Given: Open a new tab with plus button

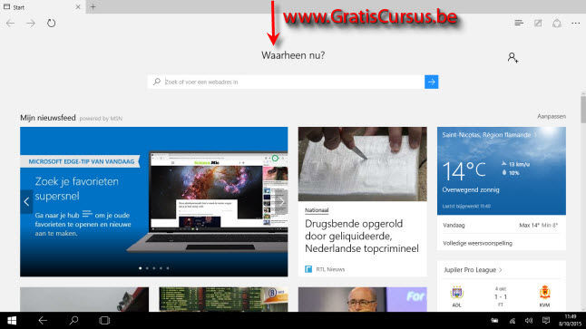Looking at the screenshot, I should (93, 6).
